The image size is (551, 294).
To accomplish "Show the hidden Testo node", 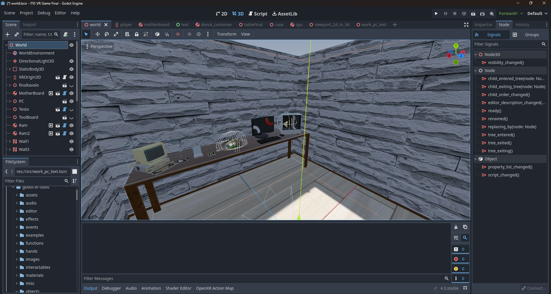I will coord(71,109).
